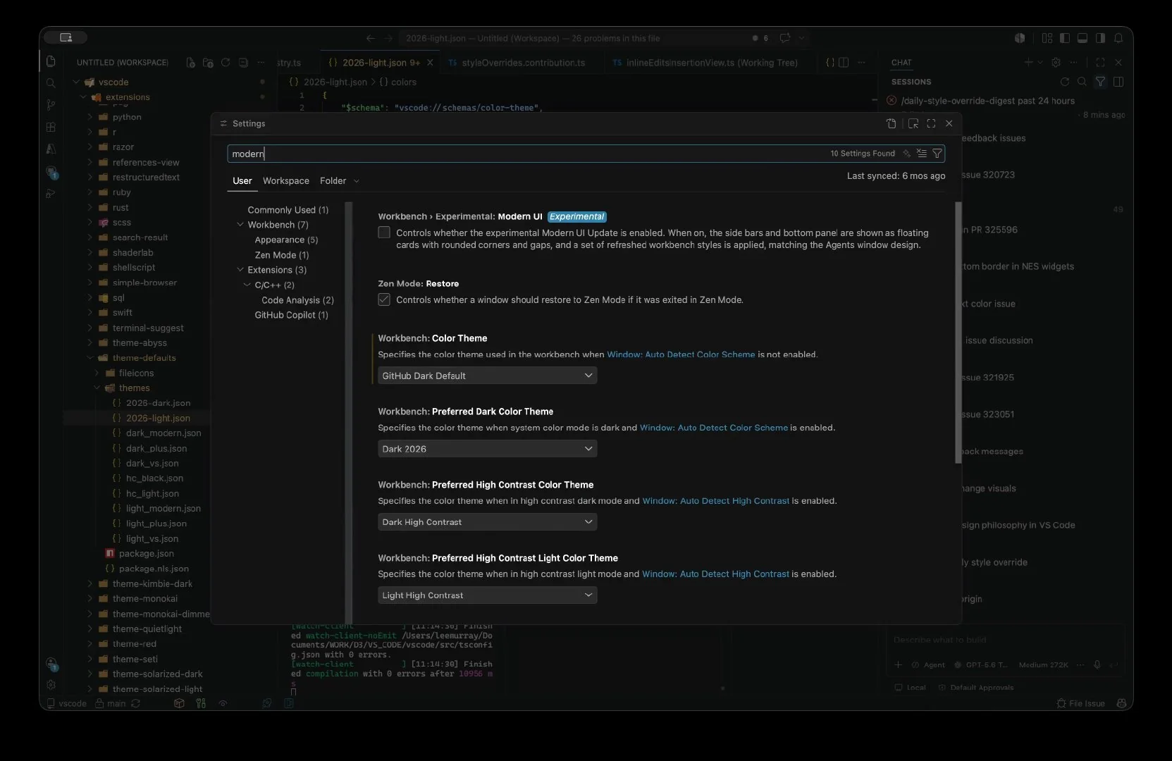Switch to styleOverrides.contribution.ts editor tab

(523, 63)
